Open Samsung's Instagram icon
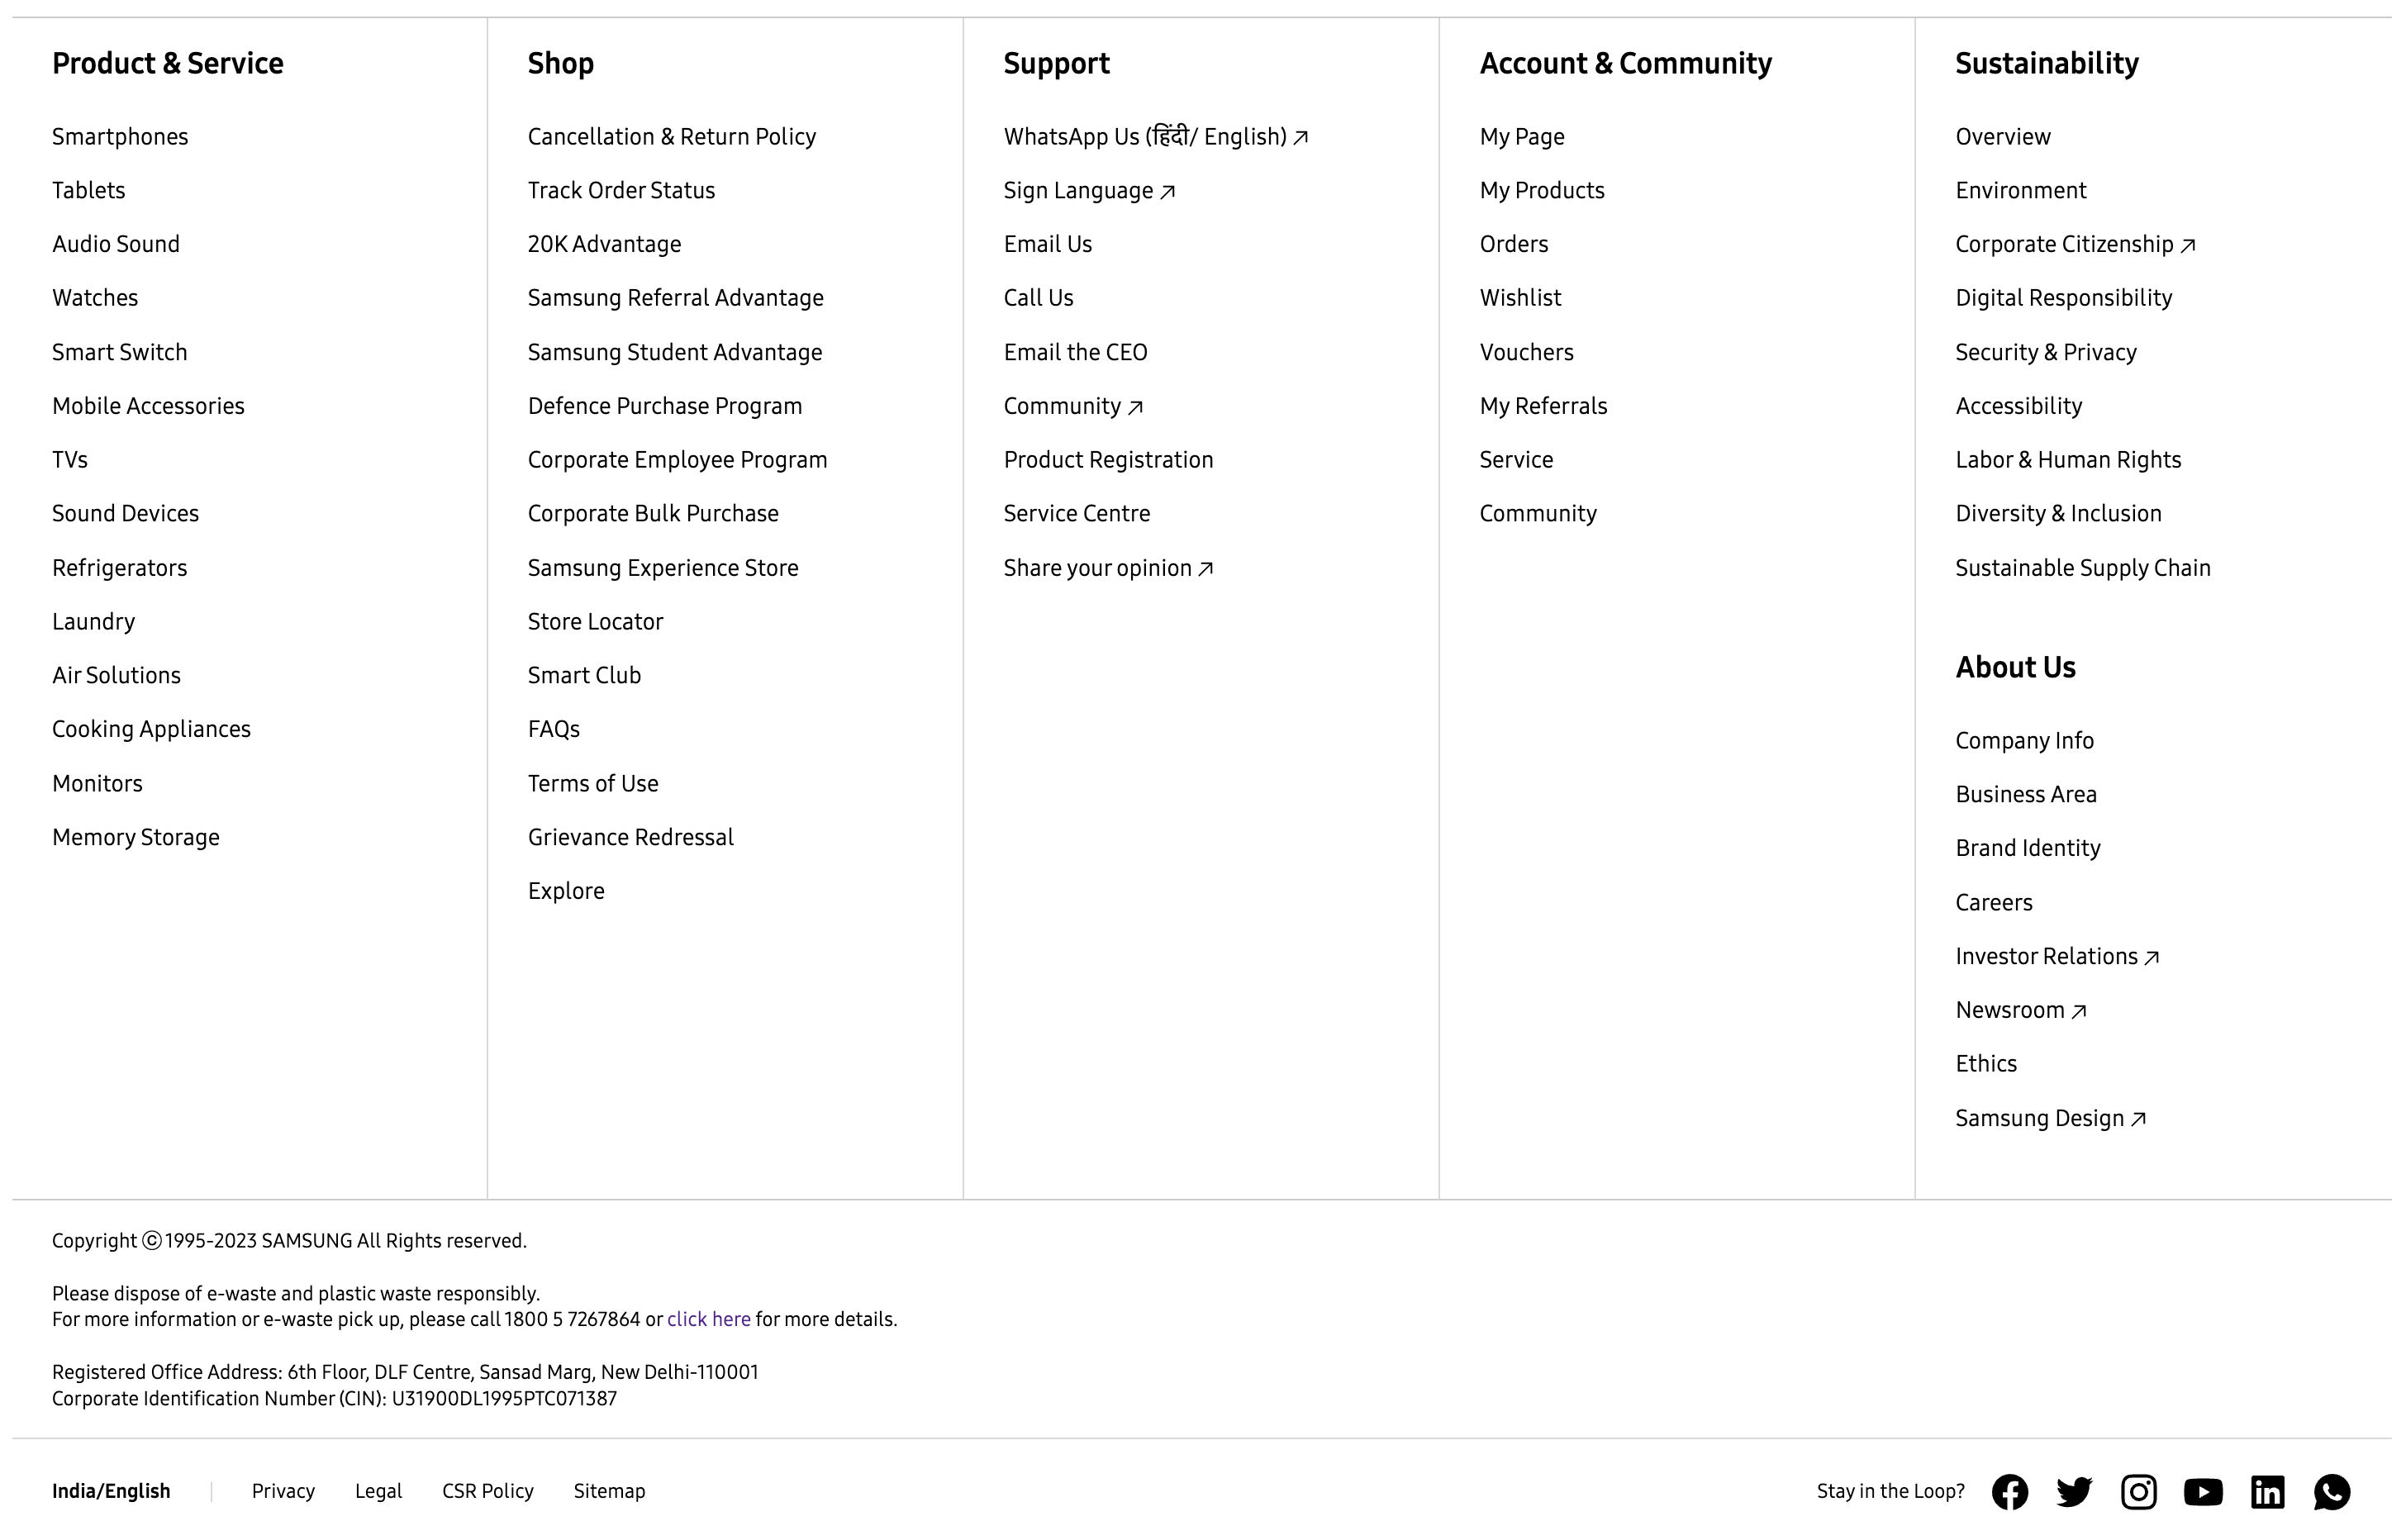 2138,1492
